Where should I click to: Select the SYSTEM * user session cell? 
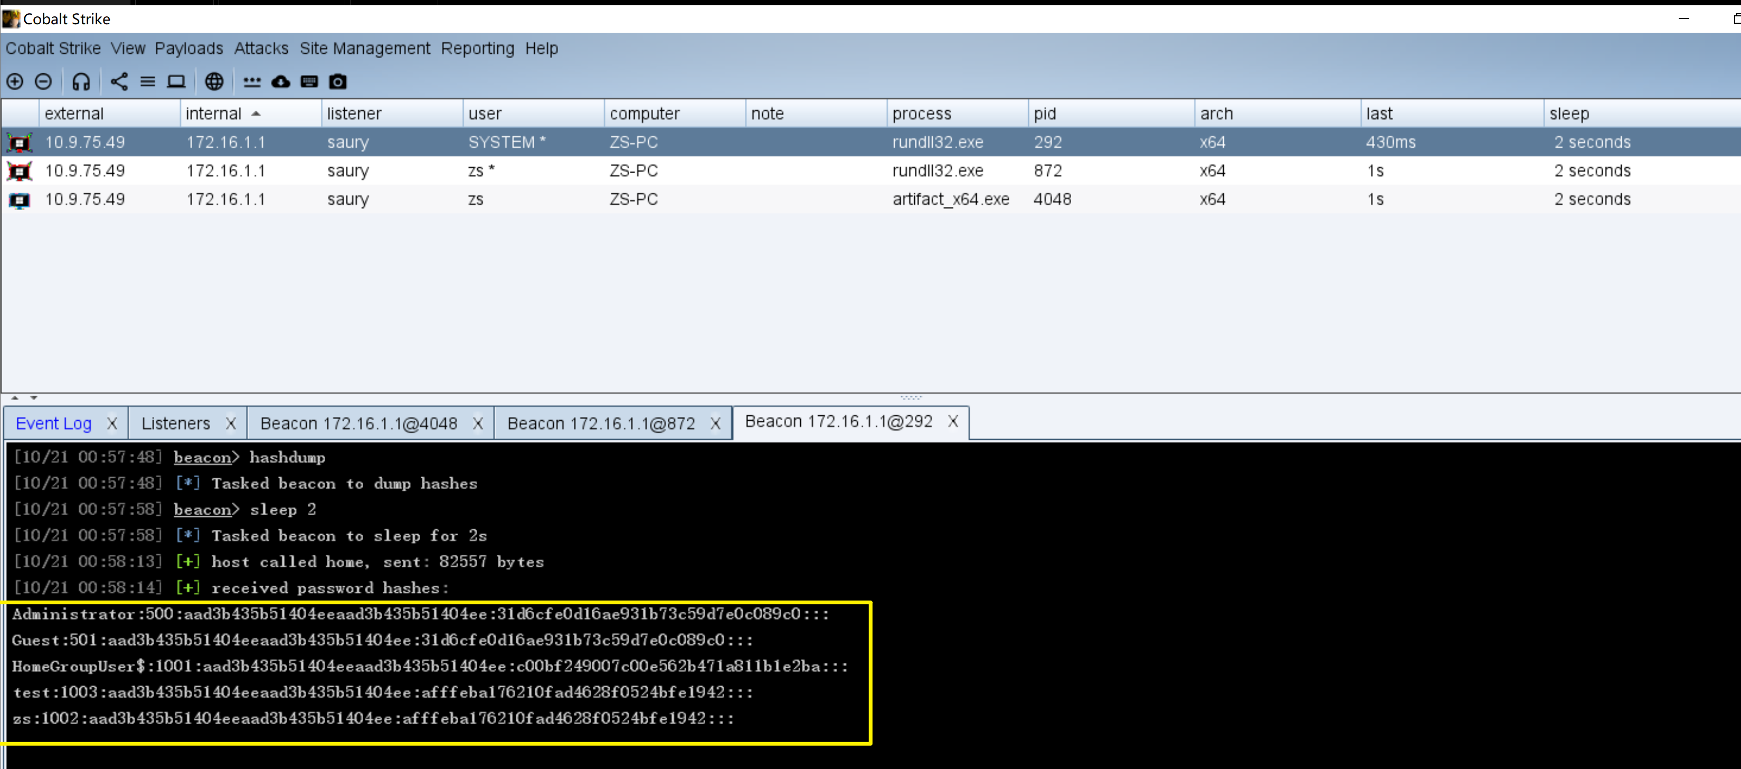pos(533,143)
